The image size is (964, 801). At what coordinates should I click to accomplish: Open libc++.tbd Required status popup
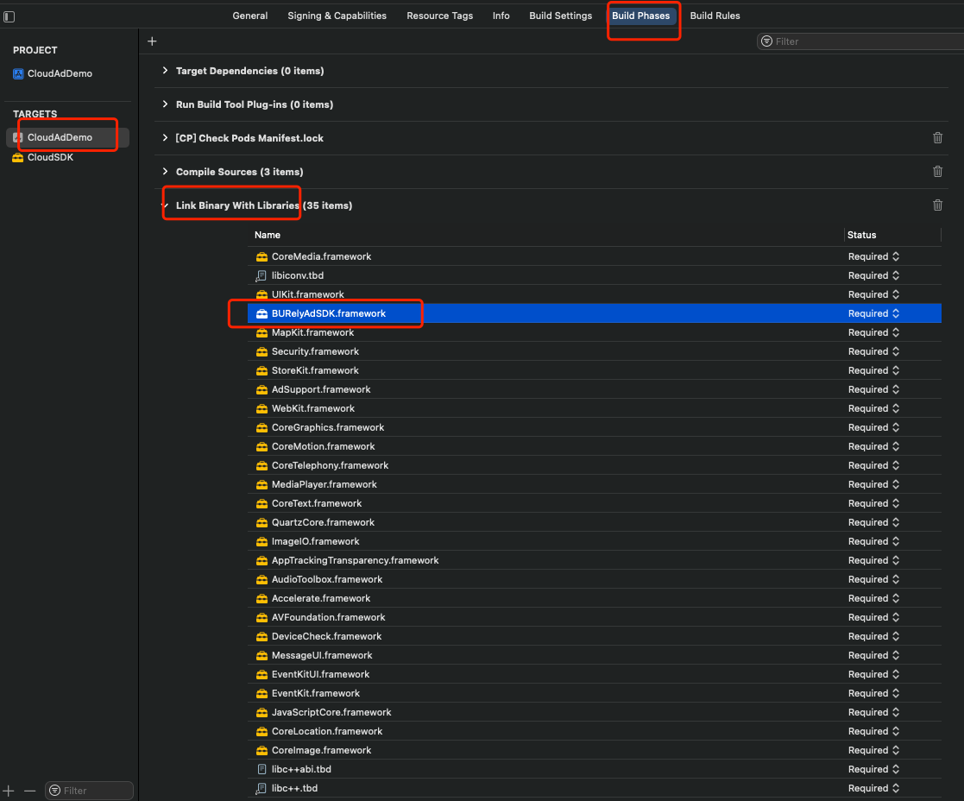[x=873, y=789]
